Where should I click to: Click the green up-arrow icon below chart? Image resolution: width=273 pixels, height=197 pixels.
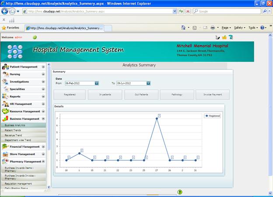180,192
